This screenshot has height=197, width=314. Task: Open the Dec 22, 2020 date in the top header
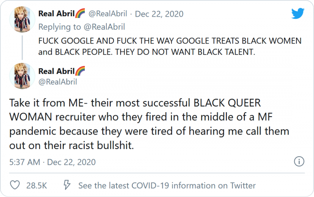160,14
